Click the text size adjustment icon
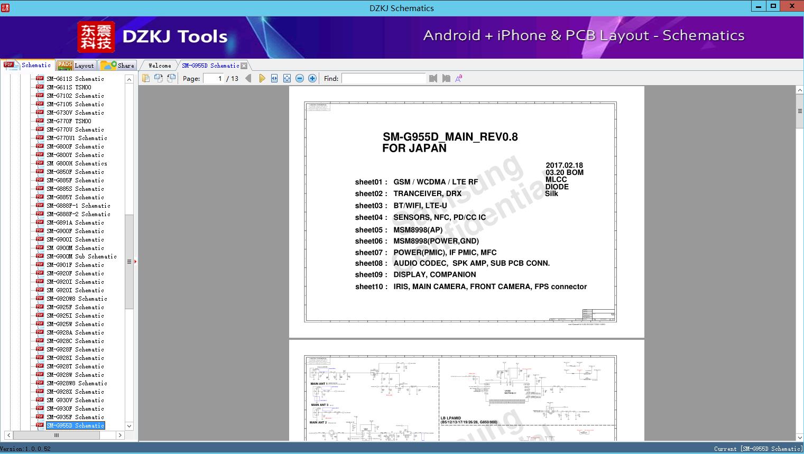This screenshot has height=454, width=804. pyautogui.click(x=459, y=78)
